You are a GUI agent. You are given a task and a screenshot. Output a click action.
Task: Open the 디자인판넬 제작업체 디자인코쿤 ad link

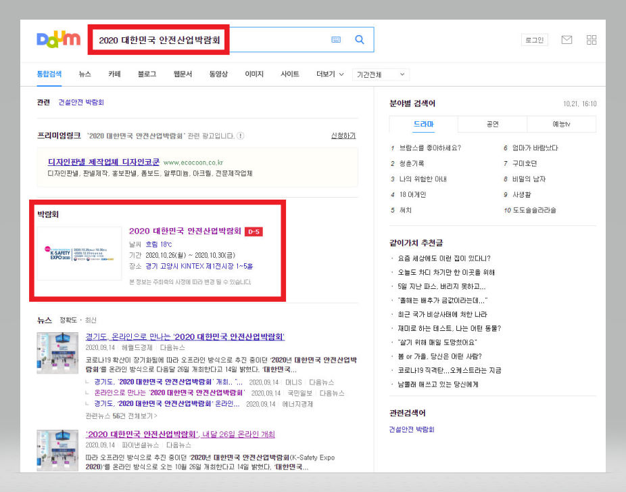[103, 162]
